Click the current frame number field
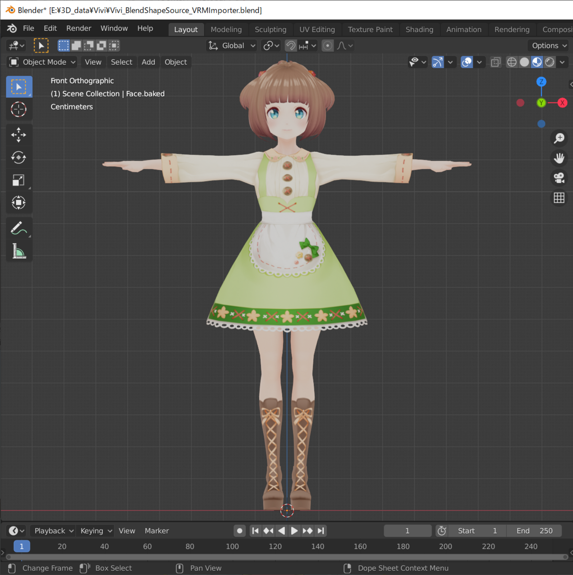 tap(408, 531)
